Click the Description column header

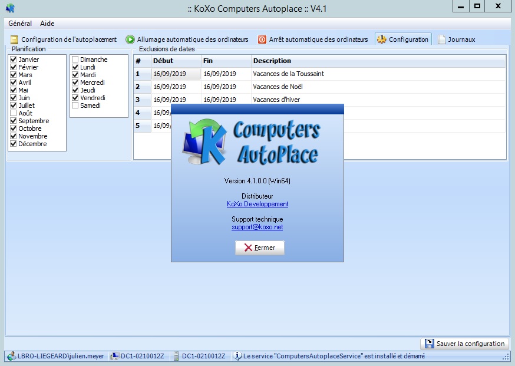click(x=378, y=61)
